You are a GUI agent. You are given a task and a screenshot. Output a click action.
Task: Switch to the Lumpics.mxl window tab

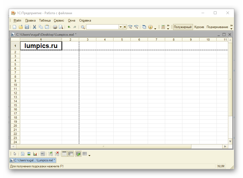(33, 160)
